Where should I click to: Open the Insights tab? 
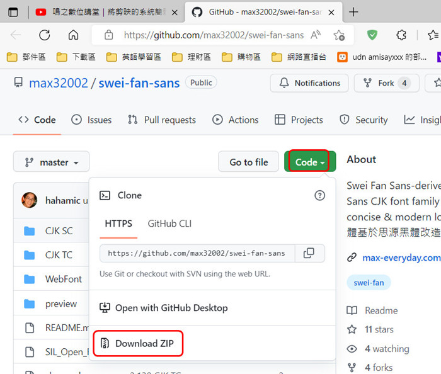point(422,120)
